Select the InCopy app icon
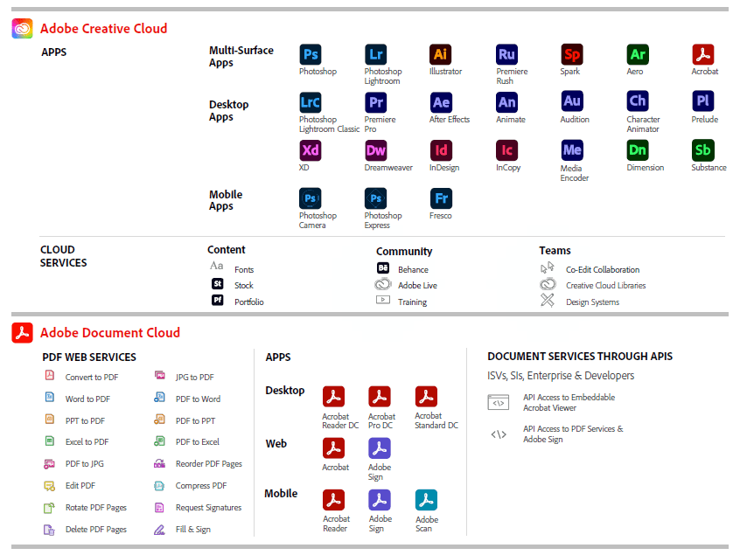 click(506, 150)
